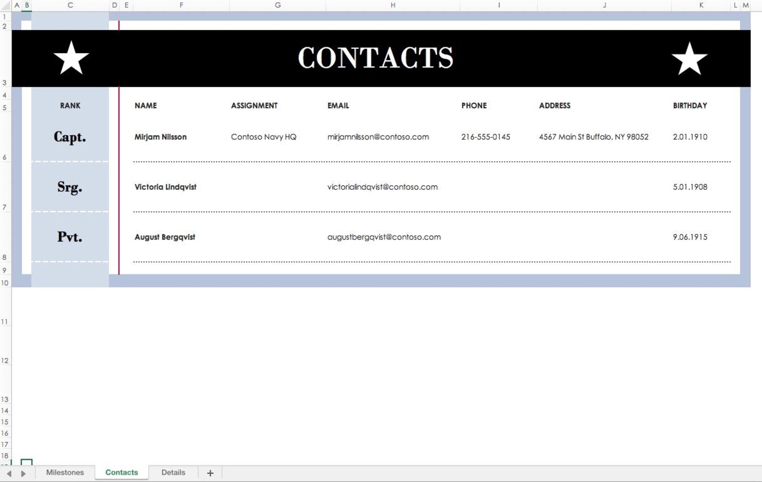Image resolution: width=762 pixels, height=482 pixels.
Task: Click the next sheet navigation arrow
Action: coord(23,473)
